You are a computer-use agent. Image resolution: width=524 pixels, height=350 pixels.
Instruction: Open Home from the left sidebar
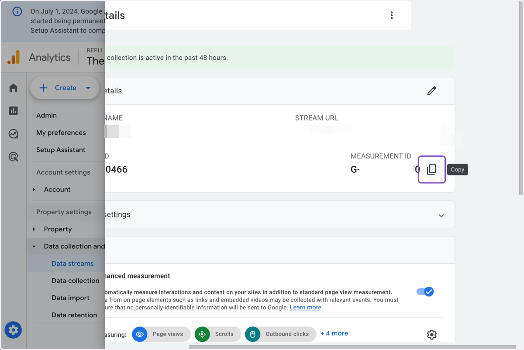14,88
